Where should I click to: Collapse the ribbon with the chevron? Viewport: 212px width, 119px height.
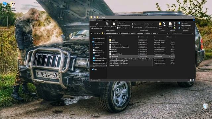pos(191,20)
